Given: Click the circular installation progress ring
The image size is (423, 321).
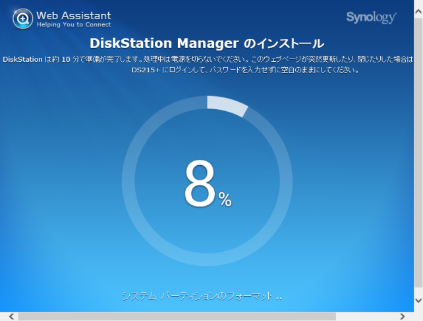Looking at the screenshot, I should pyautogui.click(x=207, y=181).
